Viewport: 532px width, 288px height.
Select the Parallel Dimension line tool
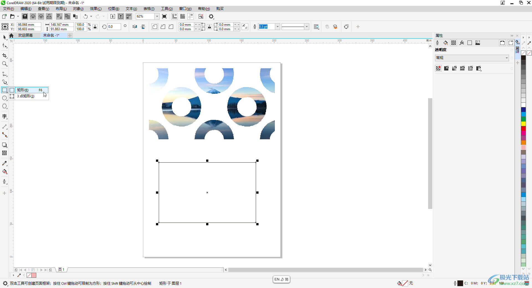pyautogui.click(x=4, y=127)
